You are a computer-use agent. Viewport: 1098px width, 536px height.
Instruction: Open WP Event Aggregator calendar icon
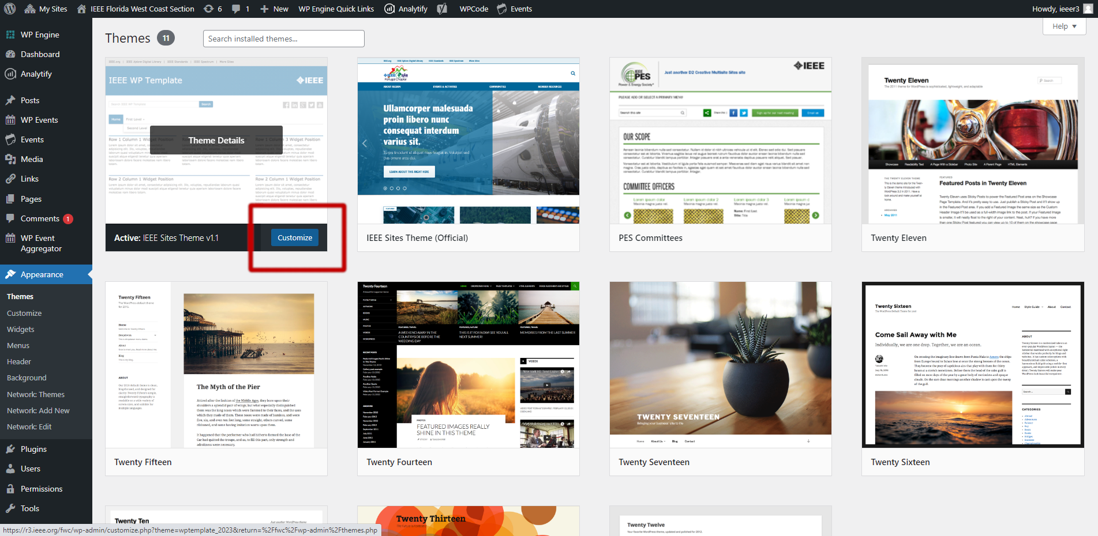point(12,238)
